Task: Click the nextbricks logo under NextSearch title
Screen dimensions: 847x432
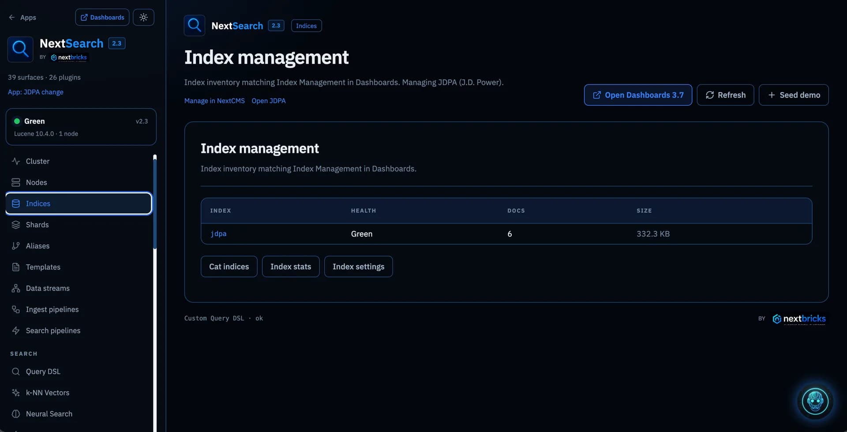Action: coord(69,57)
